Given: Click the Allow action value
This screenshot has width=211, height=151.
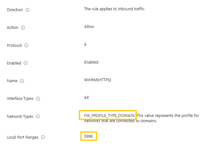Looking at the screenshot, I should (89, 26).
